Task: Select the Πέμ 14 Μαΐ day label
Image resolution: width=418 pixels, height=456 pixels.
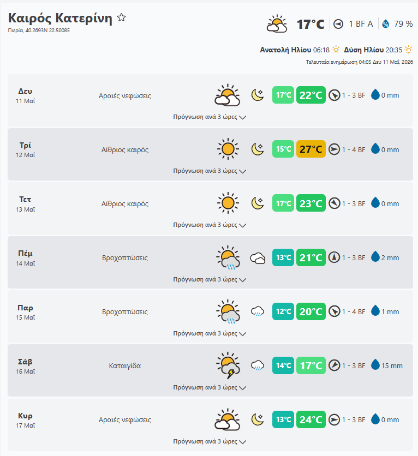Action: click(x=25, y=257)
